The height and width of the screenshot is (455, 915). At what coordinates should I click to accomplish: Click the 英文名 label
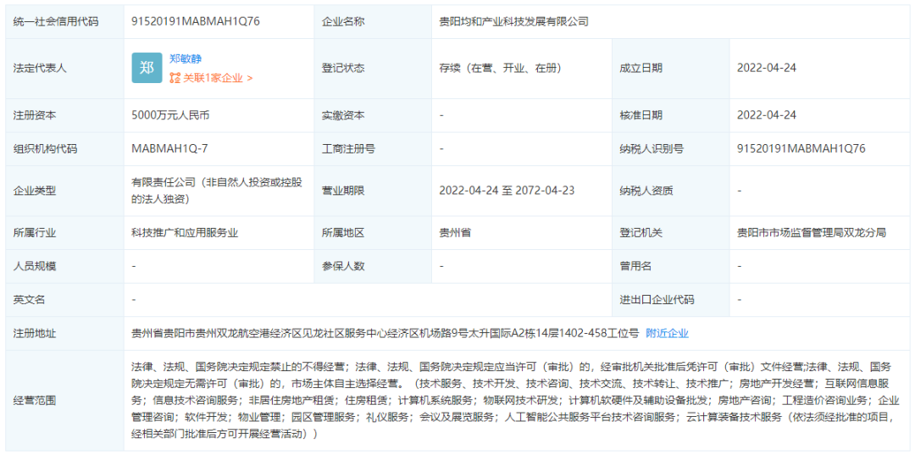coord(29,300)
